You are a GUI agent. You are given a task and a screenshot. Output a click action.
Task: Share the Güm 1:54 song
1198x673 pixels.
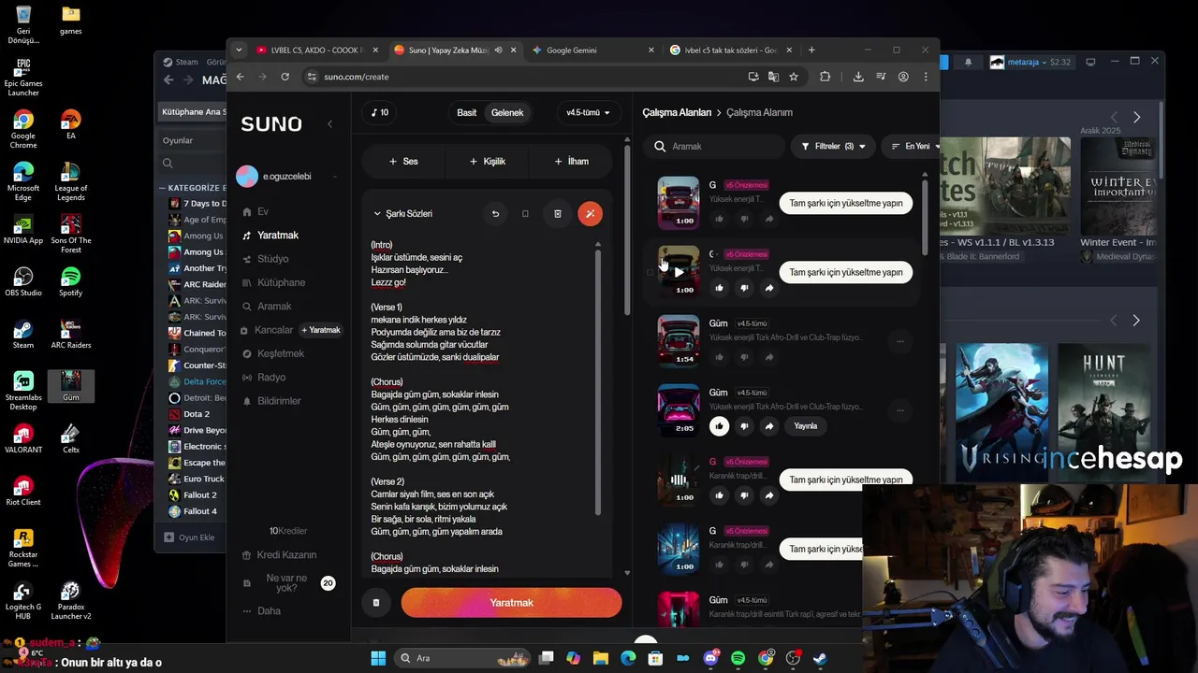769,357
